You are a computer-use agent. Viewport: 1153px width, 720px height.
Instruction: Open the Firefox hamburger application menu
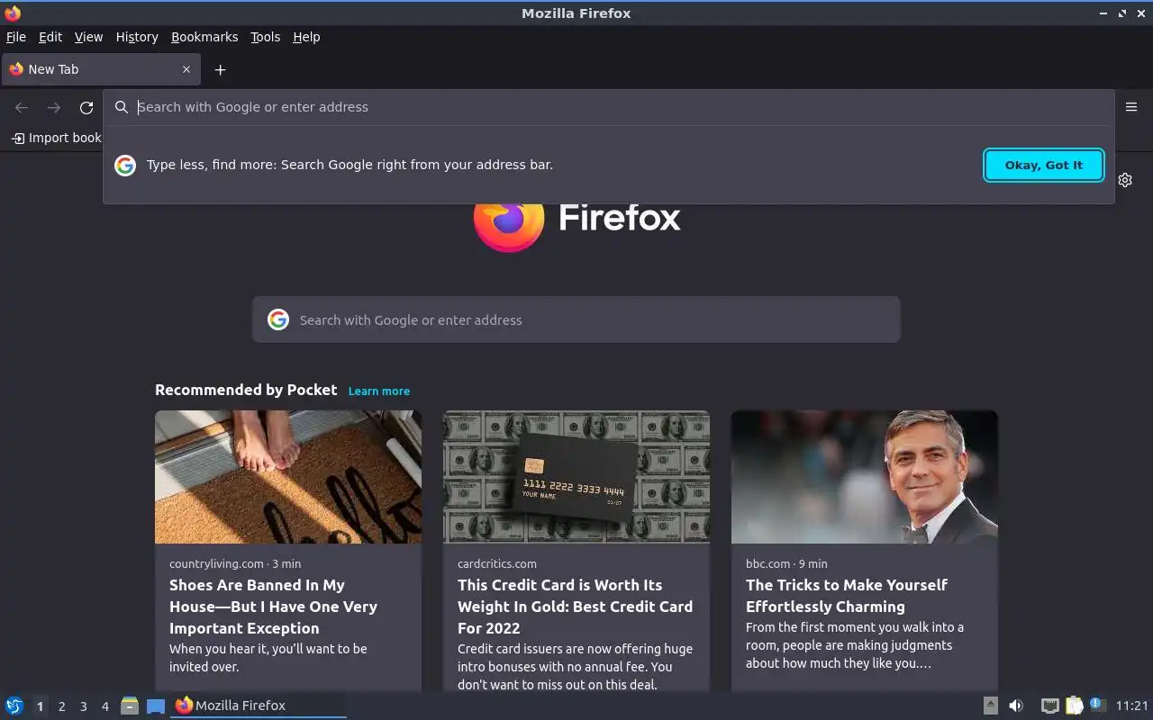coord(1131,107)
